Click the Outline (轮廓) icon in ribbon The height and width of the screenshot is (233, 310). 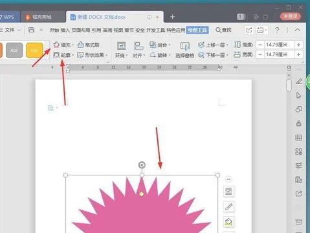pos(56,55)
